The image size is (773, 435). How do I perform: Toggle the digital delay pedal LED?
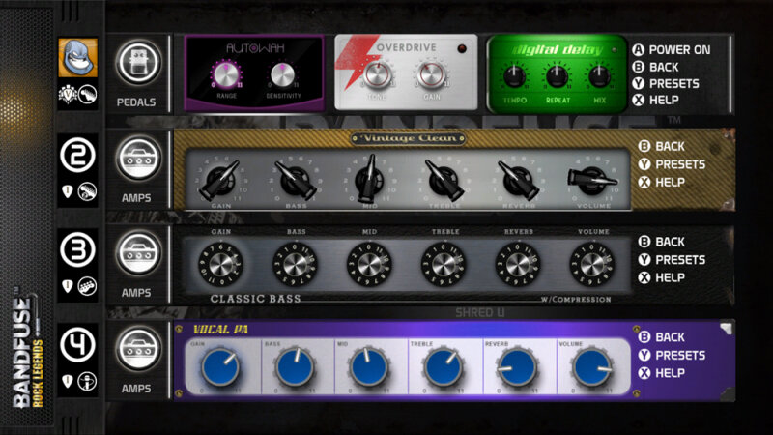[x=615, y=50]
